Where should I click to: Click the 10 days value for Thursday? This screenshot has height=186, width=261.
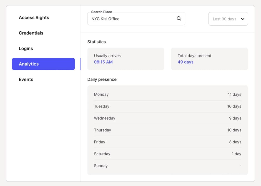coord(234,130)
